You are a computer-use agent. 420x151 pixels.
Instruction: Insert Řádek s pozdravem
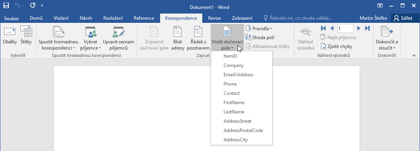198,38
